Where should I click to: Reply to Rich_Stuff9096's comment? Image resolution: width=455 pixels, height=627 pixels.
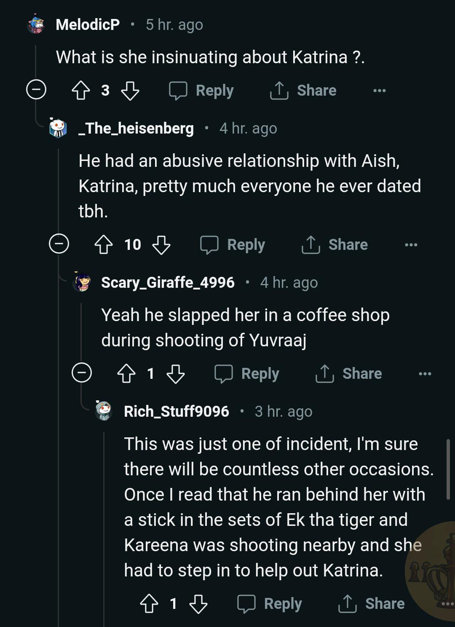(270, 604)
